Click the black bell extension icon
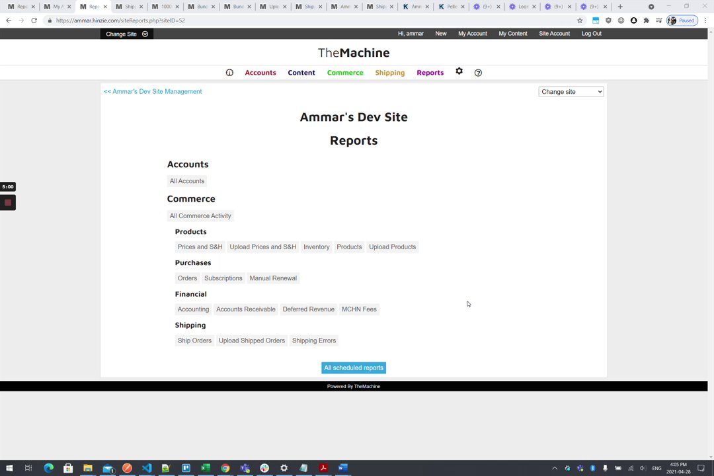This screenshot has width=714, height=476. pyautogui.click(x=633, y=20)
